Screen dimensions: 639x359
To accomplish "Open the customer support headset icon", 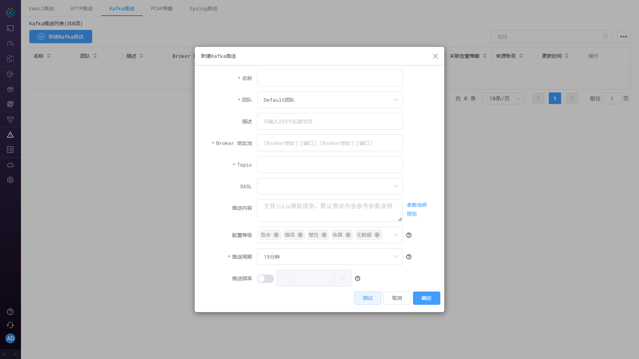I will tap(10, 325).
